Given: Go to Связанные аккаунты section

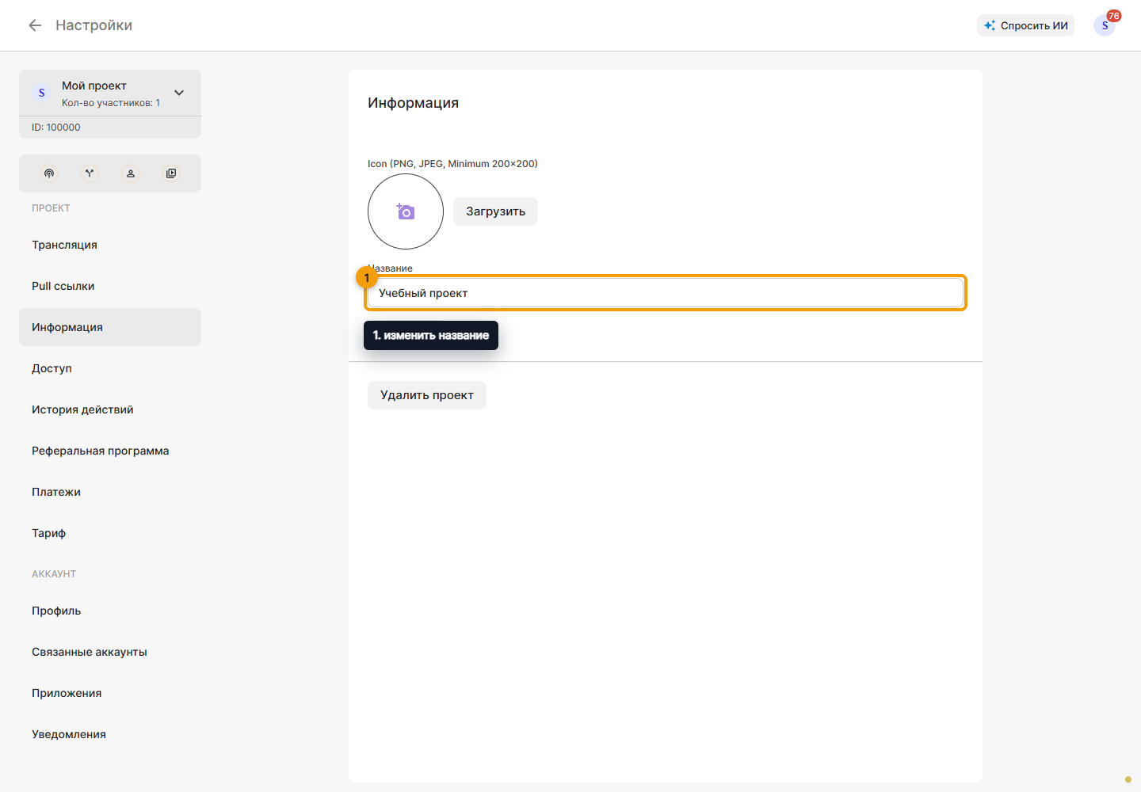Looking at the screenshot, I should pyautogui.click(x=110, y=652).
